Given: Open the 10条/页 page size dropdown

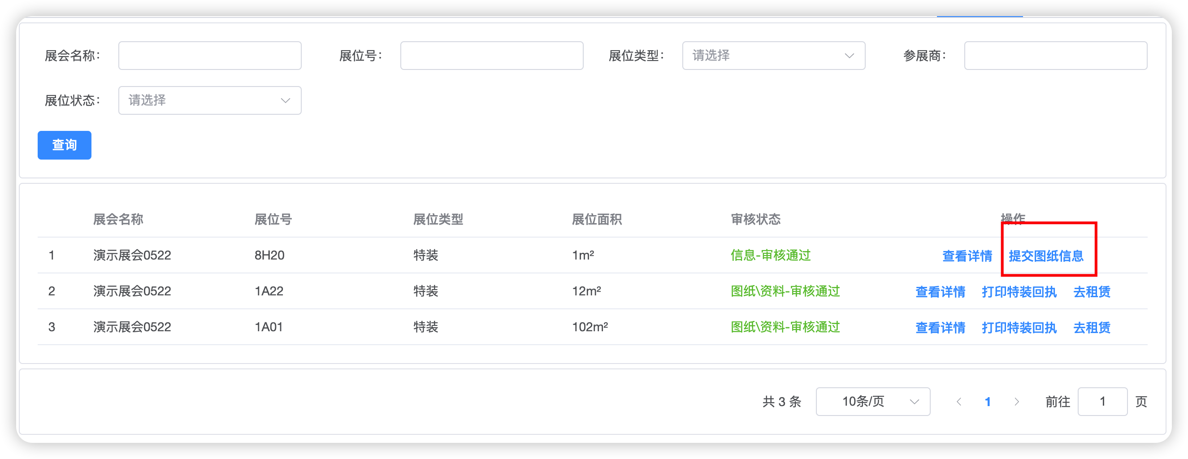Looking at the screenshot, I should click(872, 402).
